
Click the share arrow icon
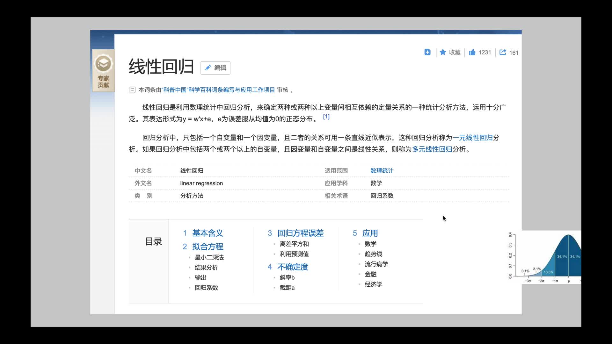tap(503, 52)
